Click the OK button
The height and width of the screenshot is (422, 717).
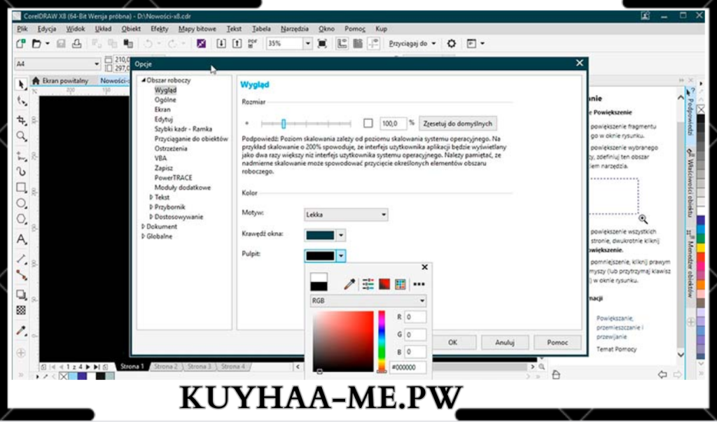point(453,342)
